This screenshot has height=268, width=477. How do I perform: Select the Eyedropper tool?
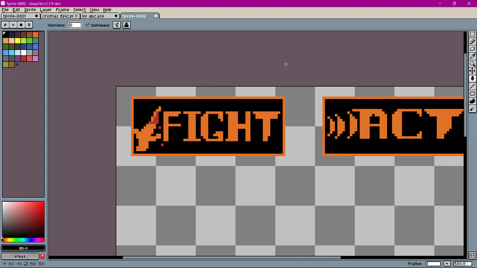tap(472, 56)
